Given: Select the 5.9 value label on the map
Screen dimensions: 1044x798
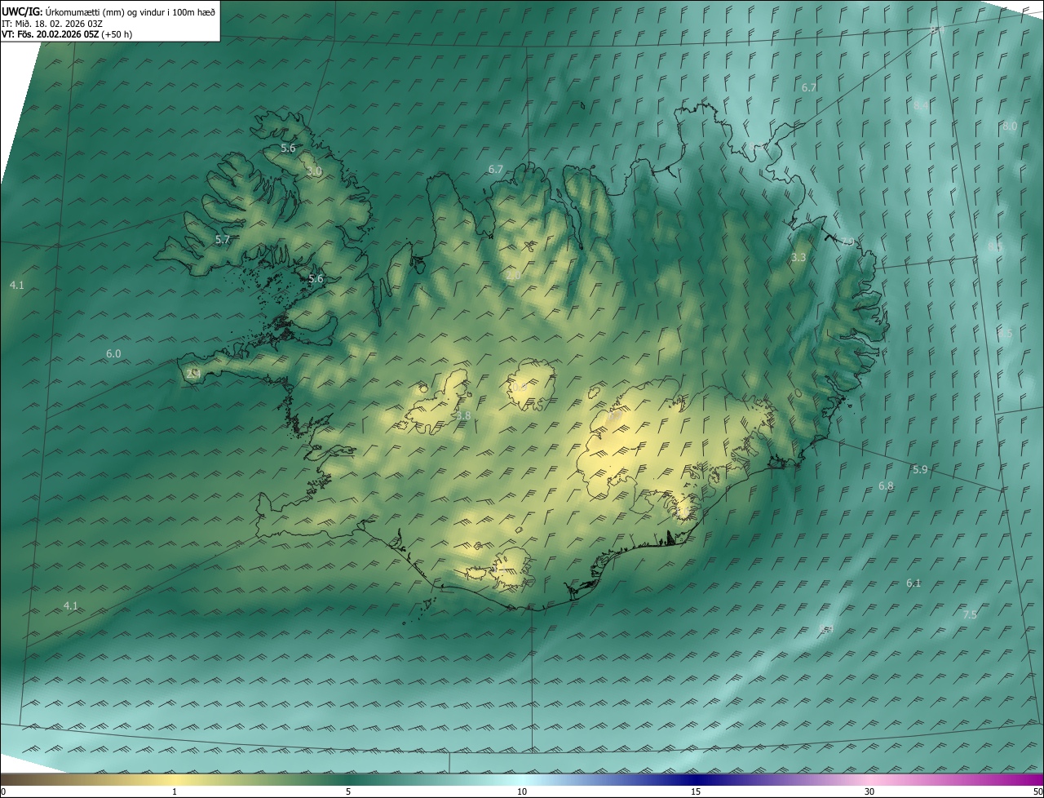Looking at the screenshot, I should click(920, 469).
